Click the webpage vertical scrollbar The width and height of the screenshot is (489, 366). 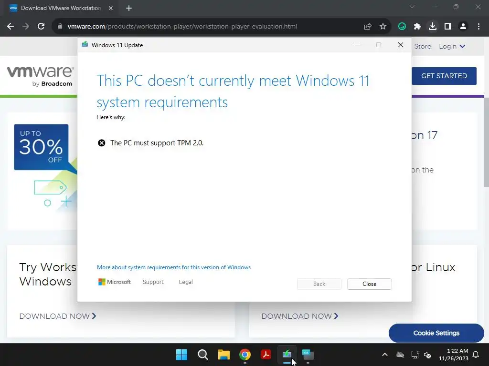click(486, 142)
